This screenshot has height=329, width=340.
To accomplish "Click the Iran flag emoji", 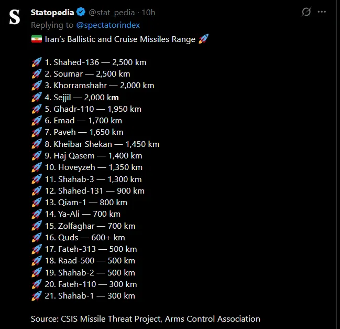I will (x=36, y=39).
